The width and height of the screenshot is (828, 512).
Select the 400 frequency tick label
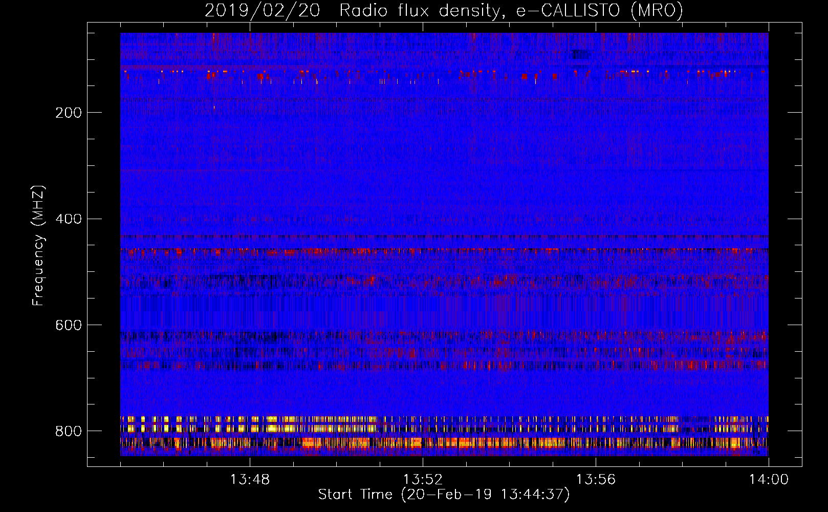tap(69, 219)
